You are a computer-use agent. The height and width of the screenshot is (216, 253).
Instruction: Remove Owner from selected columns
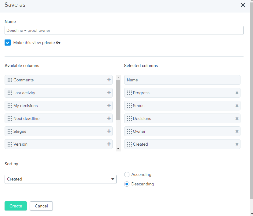coord(237,131)
